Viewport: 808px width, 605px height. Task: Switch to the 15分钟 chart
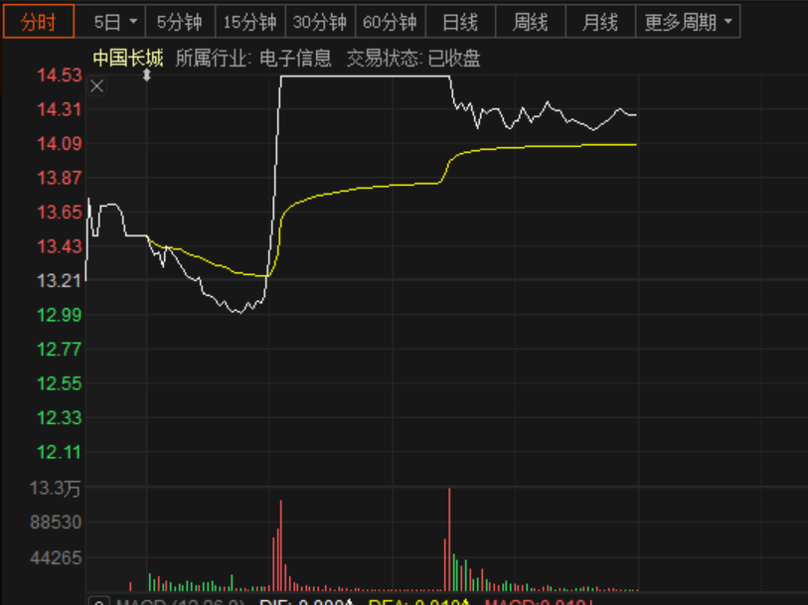[249, 19]
